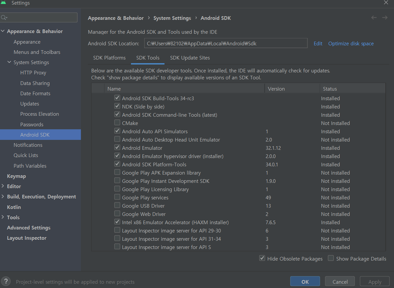Check Layout Inspector image server API 29-30
The height and width of the screenshot is (288, 394).
pos(117,230)
